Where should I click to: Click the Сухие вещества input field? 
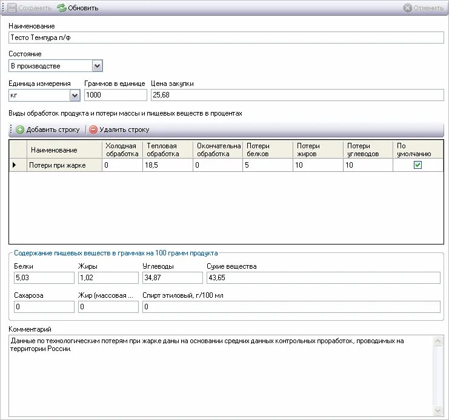pos(324,278)
